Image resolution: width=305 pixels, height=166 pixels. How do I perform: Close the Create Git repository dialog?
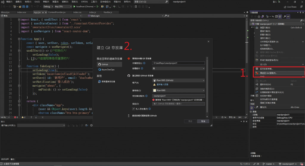pyautogui.click(x=208, y=41)
